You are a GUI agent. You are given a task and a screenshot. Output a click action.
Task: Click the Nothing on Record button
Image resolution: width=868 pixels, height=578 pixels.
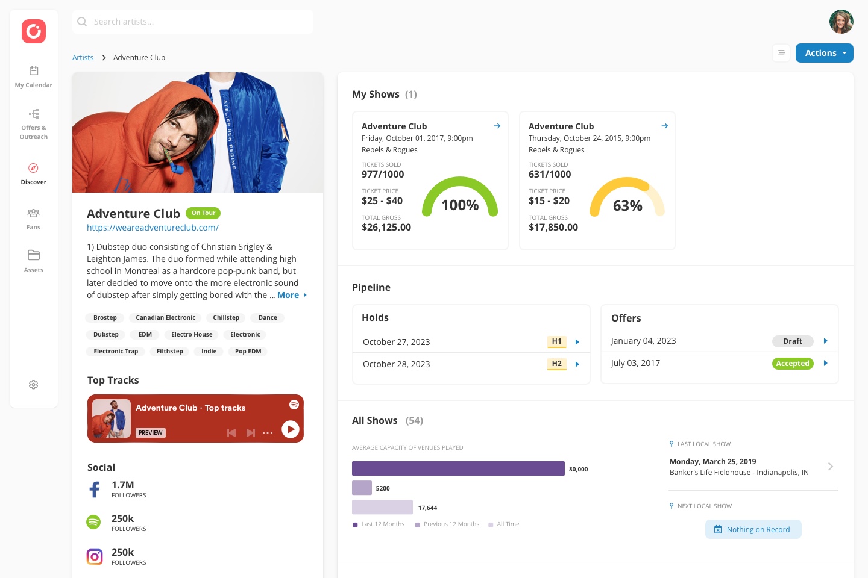(753, 529)
